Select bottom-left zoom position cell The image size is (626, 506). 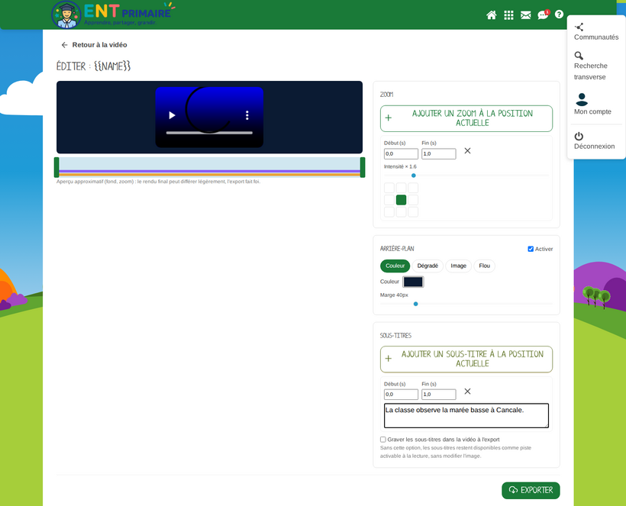pos(389,212)
